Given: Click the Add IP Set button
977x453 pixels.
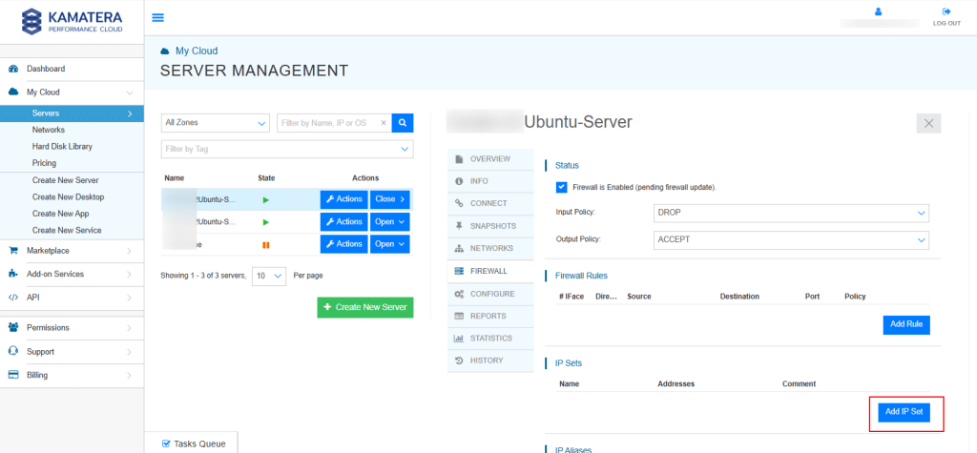Looking at the screenshot, I should click(904, 413).
